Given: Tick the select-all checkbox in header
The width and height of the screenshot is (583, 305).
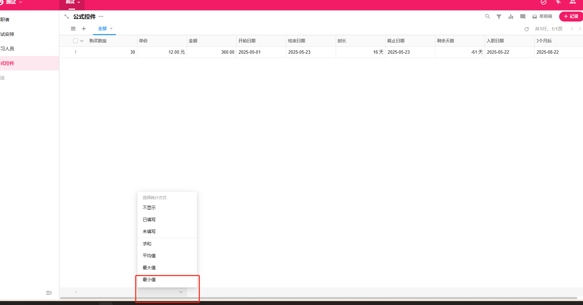Looking at the screenshot, I should pyautogui.click(x=75, y=41).
